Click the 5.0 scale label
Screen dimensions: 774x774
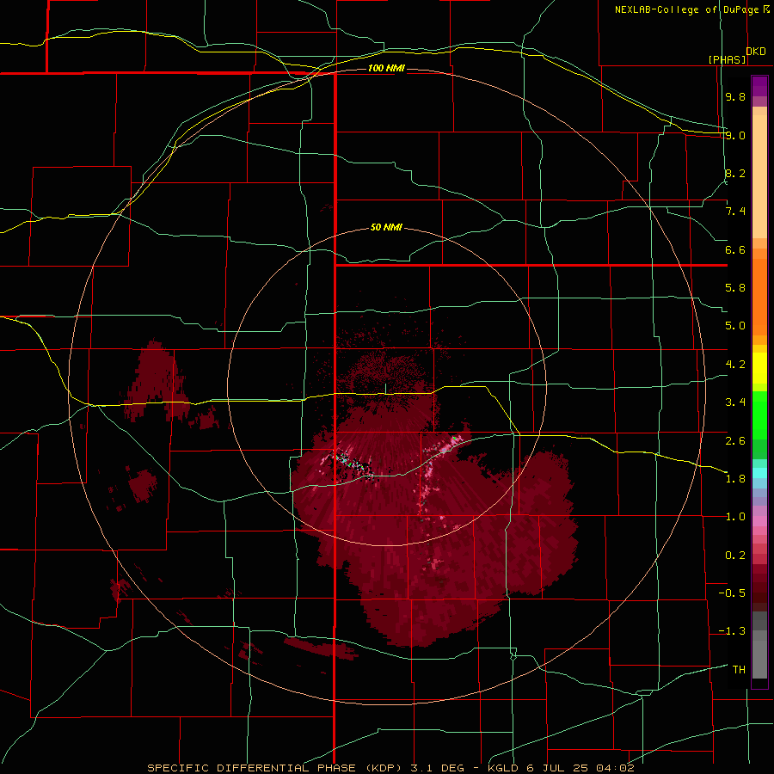click(x=735, y=326)
